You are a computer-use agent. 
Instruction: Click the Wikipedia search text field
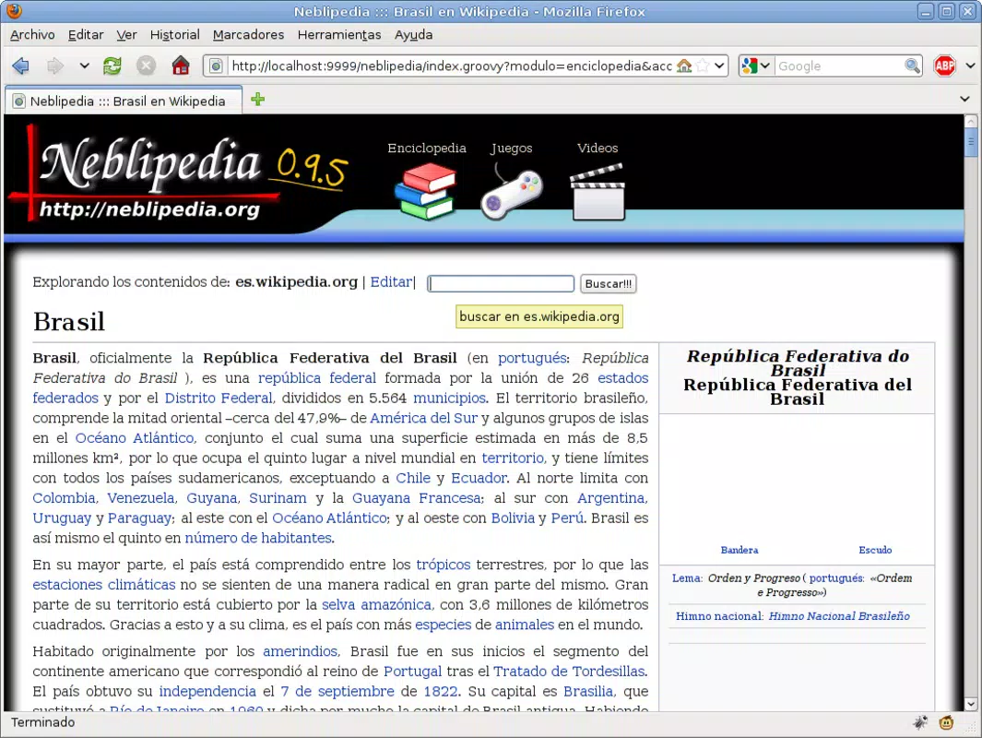click(x=501, y=284)
